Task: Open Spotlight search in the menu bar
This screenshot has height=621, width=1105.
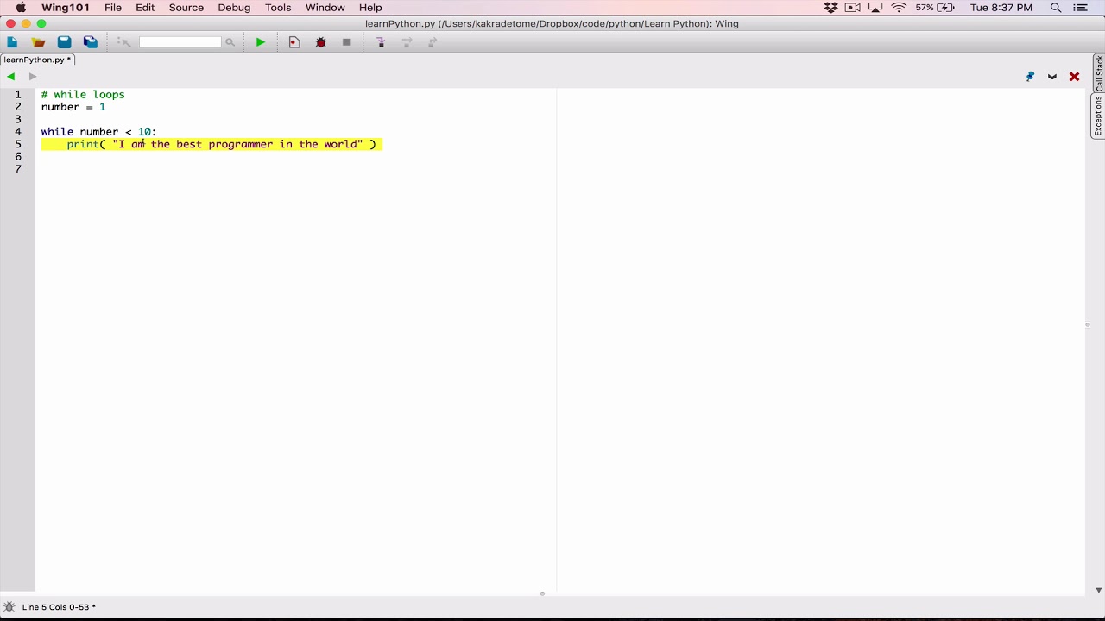Action: 1056,8
